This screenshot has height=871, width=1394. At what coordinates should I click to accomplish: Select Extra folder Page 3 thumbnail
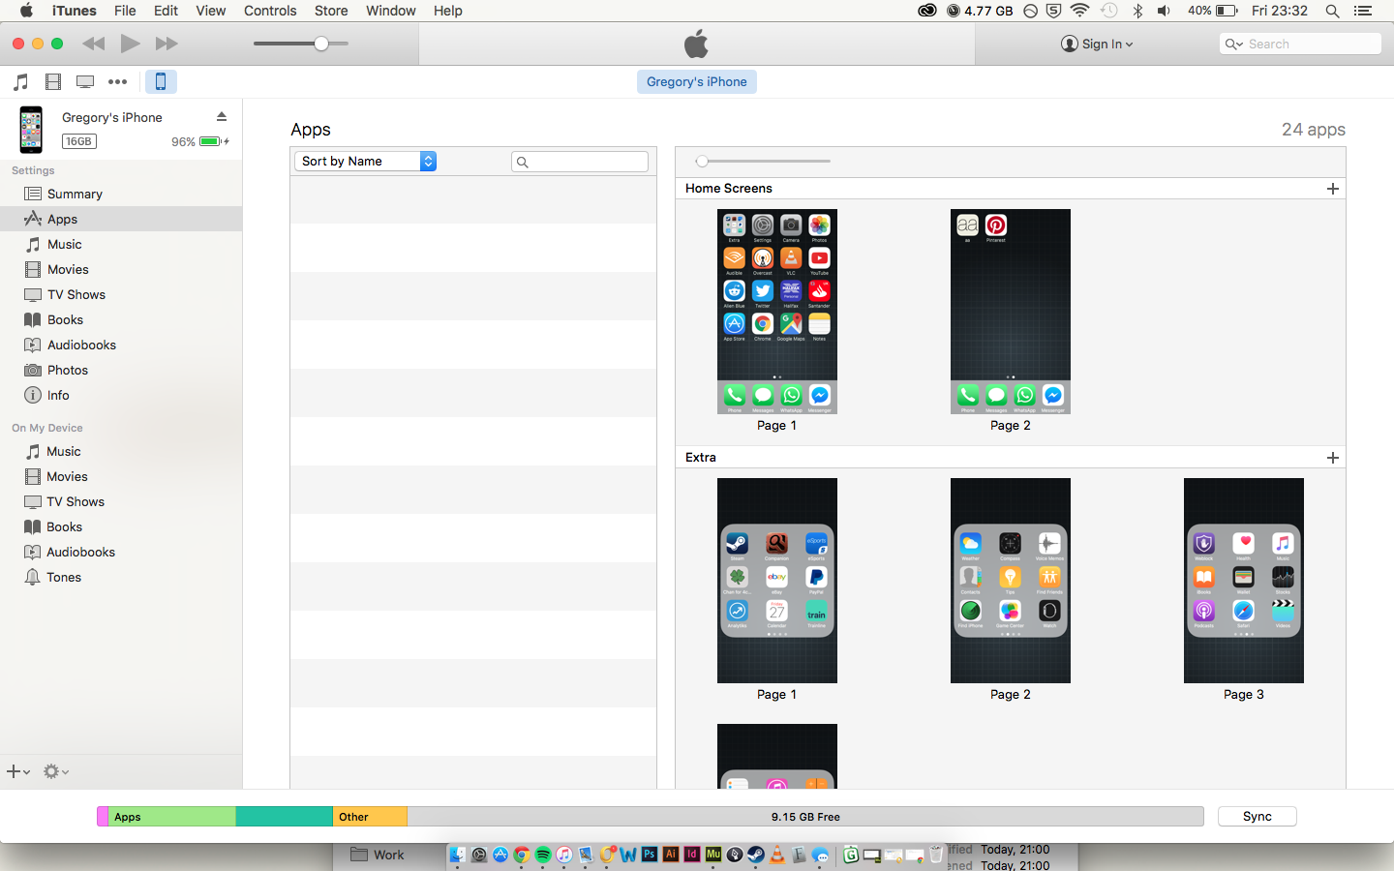coord(1244,581)
